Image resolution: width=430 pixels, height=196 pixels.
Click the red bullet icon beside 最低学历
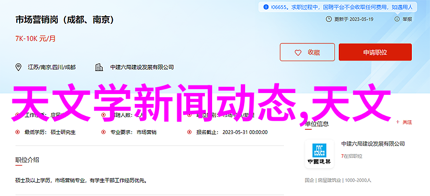tap(18, 132)
